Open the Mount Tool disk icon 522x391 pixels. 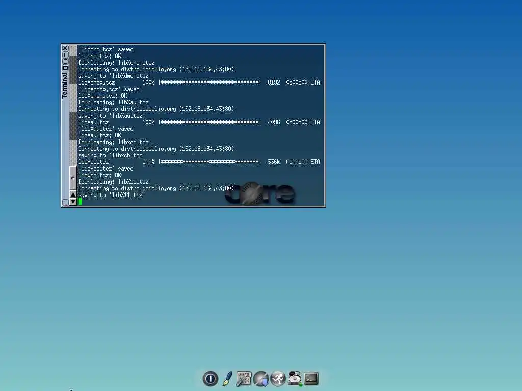click(x=295, y=378)
